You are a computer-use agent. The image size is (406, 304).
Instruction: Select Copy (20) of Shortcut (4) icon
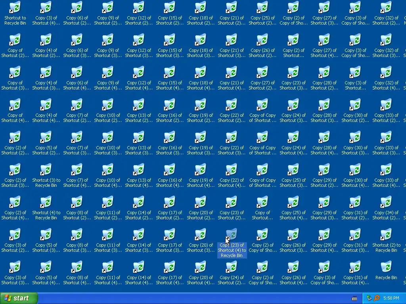coord(201,273)
